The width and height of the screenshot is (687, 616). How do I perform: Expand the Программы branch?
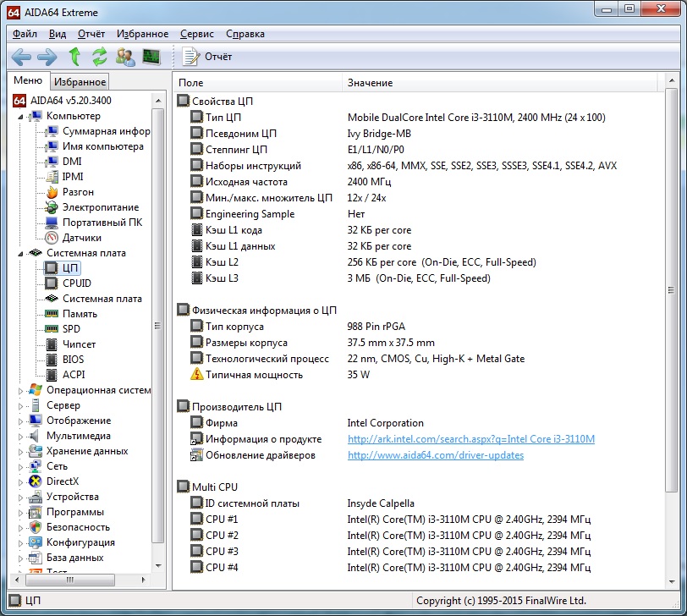[x=20, y=513]
